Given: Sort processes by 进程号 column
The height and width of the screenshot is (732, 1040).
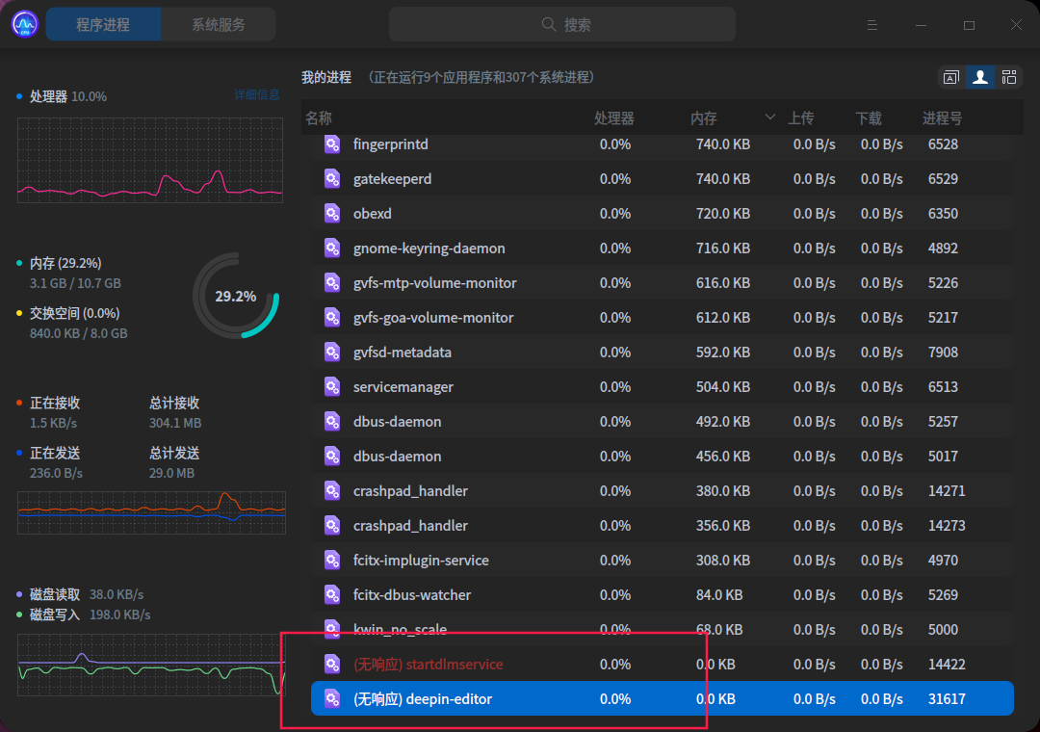Looking at the screenshot, I should (942, 118).
